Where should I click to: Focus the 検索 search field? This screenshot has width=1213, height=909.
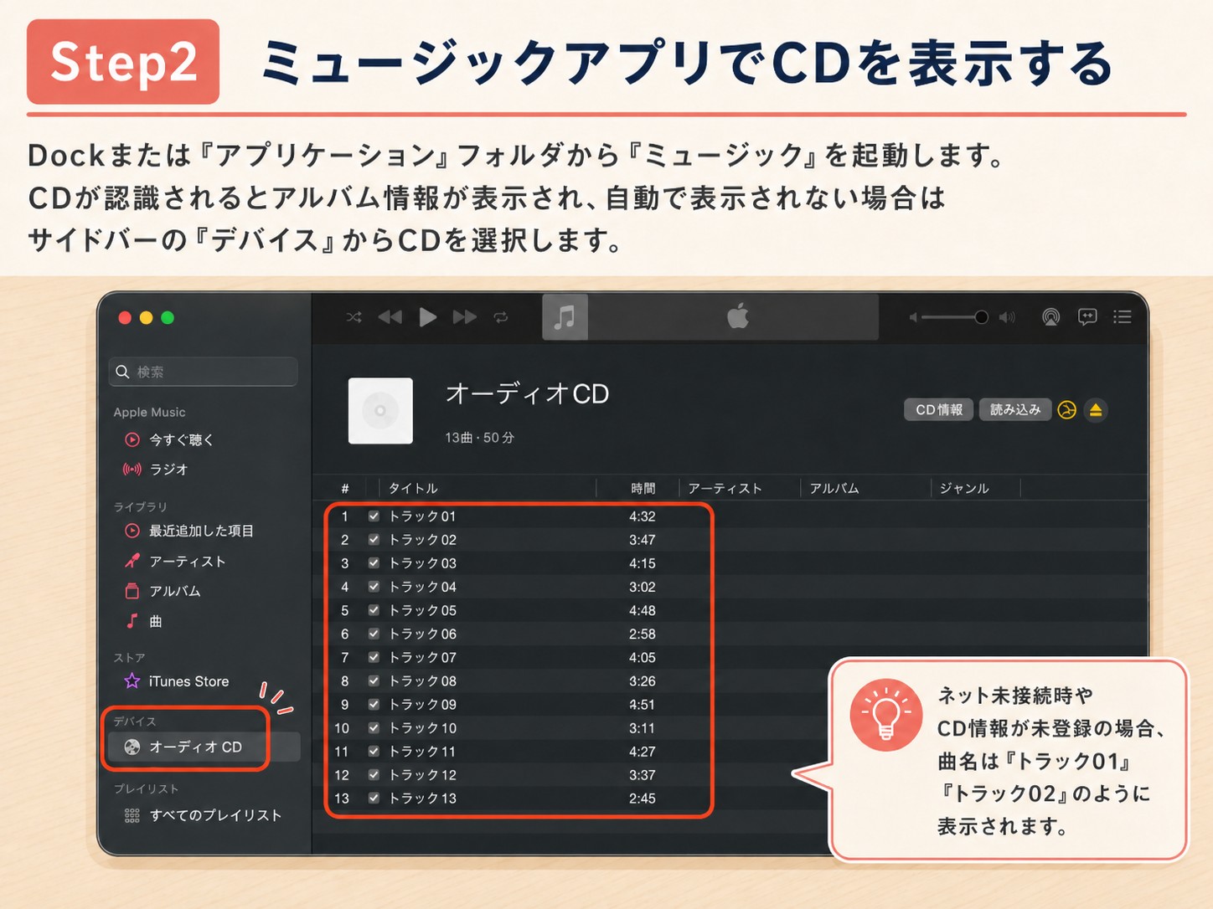(204, 372)
